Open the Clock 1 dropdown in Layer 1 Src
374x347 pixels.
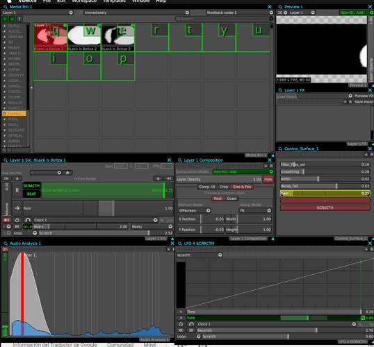95,220
